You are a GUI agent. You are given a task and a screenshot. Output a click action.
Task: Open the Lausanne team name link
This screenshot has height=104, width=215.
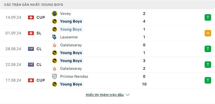tap(69, 37)
